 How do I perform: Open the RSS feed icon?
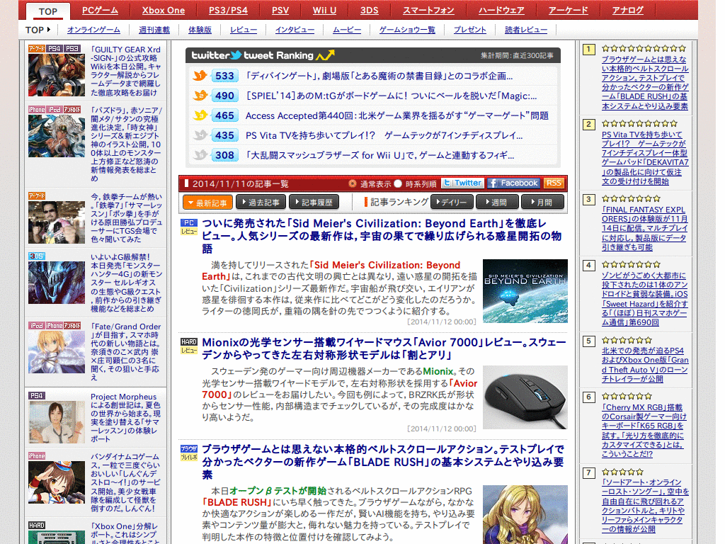[554, 183]
